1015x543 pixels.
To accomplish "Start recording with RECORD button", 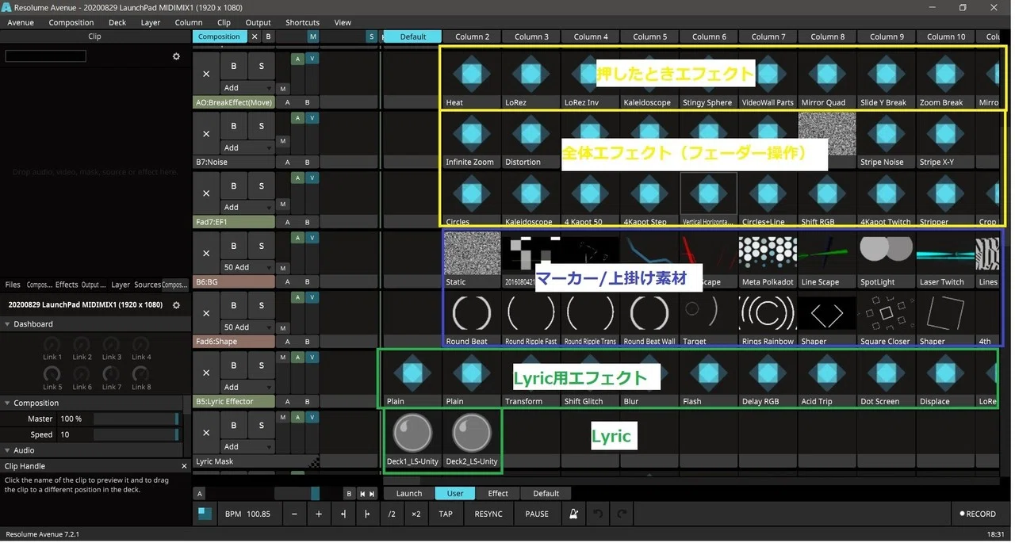I will click(977, 514).
